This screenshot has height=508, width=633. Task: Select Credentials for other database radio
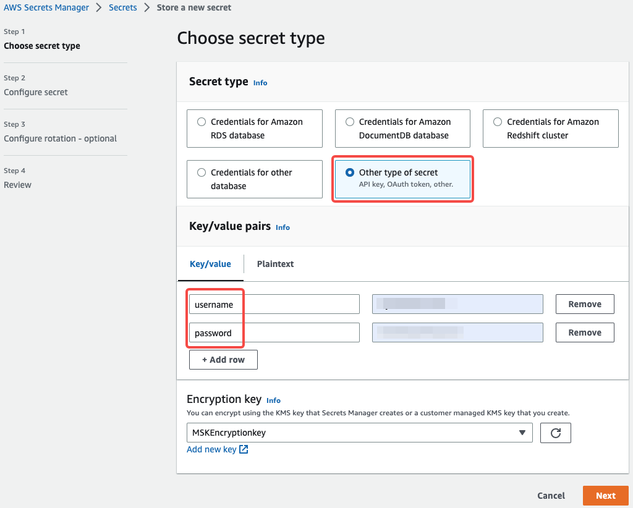click(x=202, y=172)
